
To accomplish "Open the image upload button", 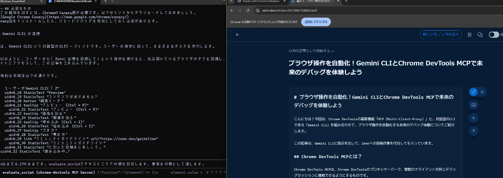I will click(474, 105).
